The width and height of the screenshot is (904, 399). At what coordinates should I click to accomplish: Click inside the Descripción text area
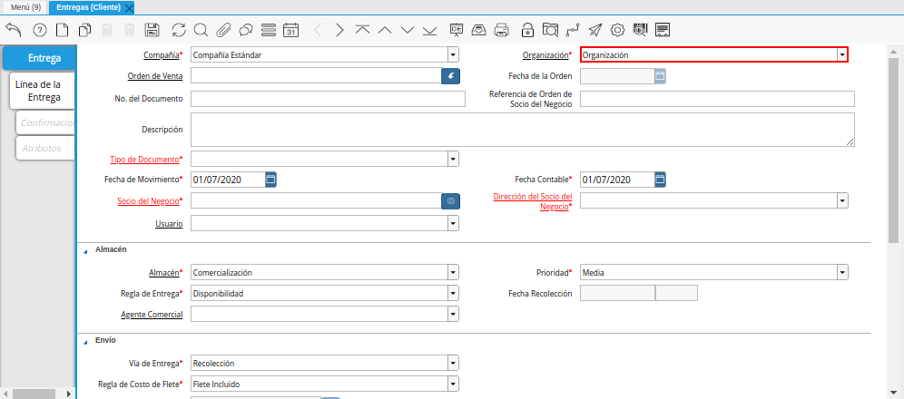coord(522,129)
